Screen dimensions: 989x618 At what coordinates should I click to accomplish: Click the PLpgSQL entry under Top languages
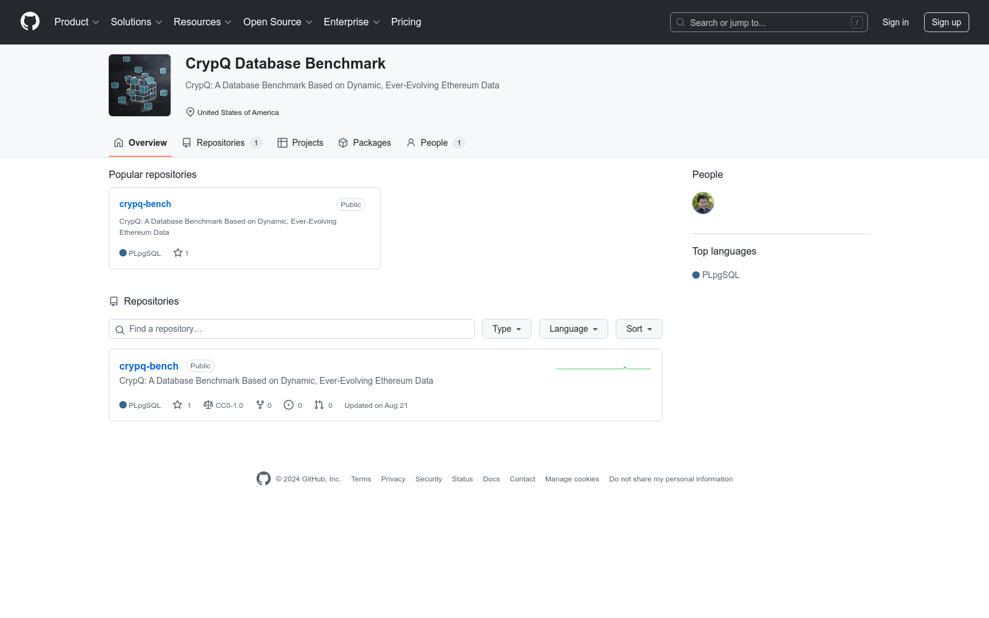pyautogui.click(x=716, y=275)
